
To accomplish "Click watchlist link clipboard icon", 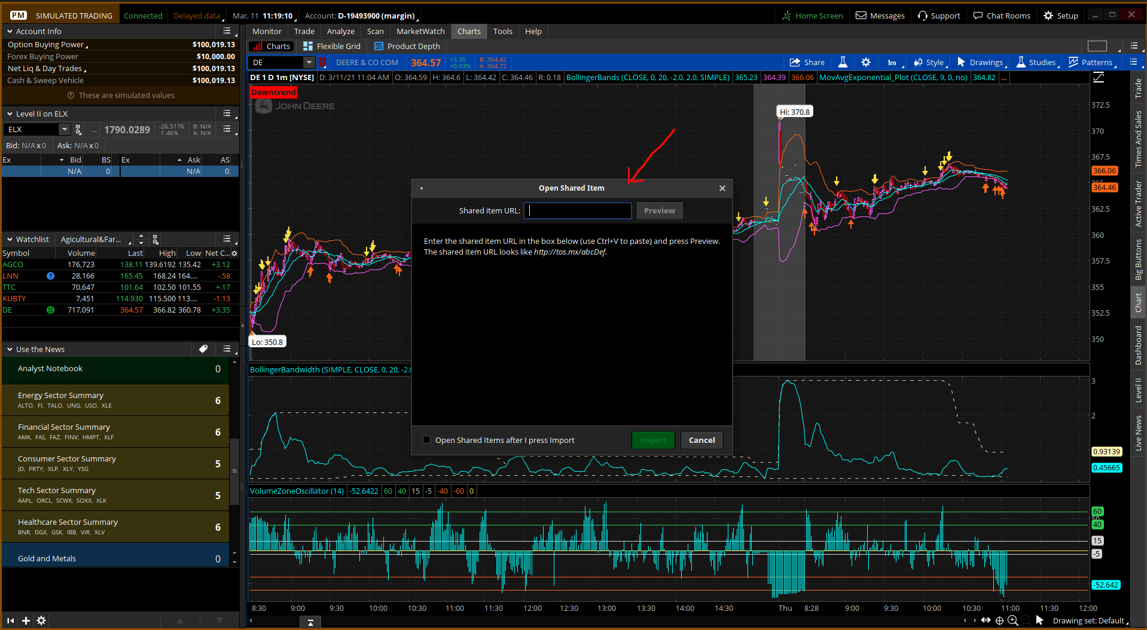I will [155, 239].
